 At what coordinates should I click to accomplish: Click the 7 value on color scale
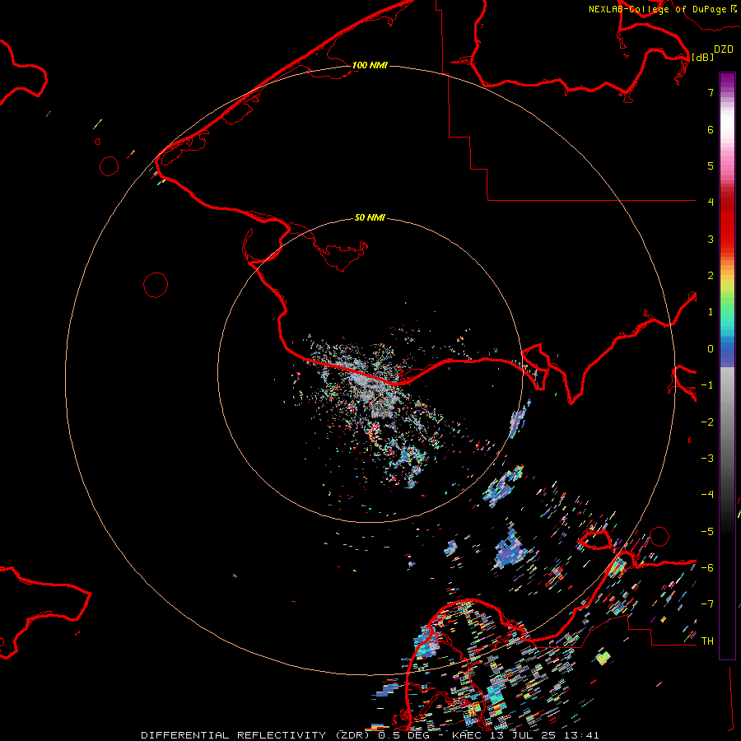point(711,92)
